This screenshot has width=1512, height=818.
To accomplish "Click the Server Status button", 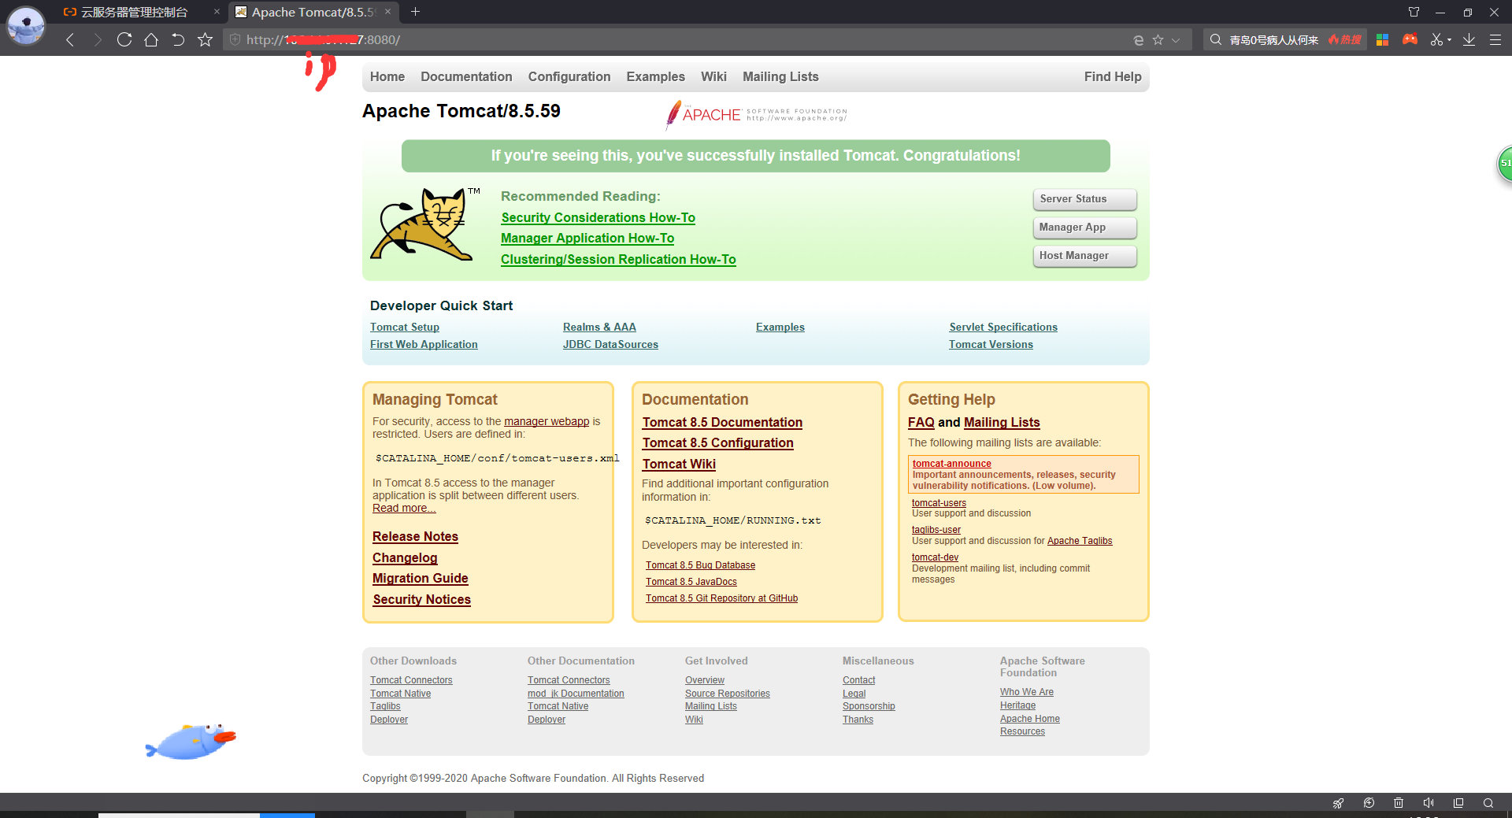I will point(1085,199).
